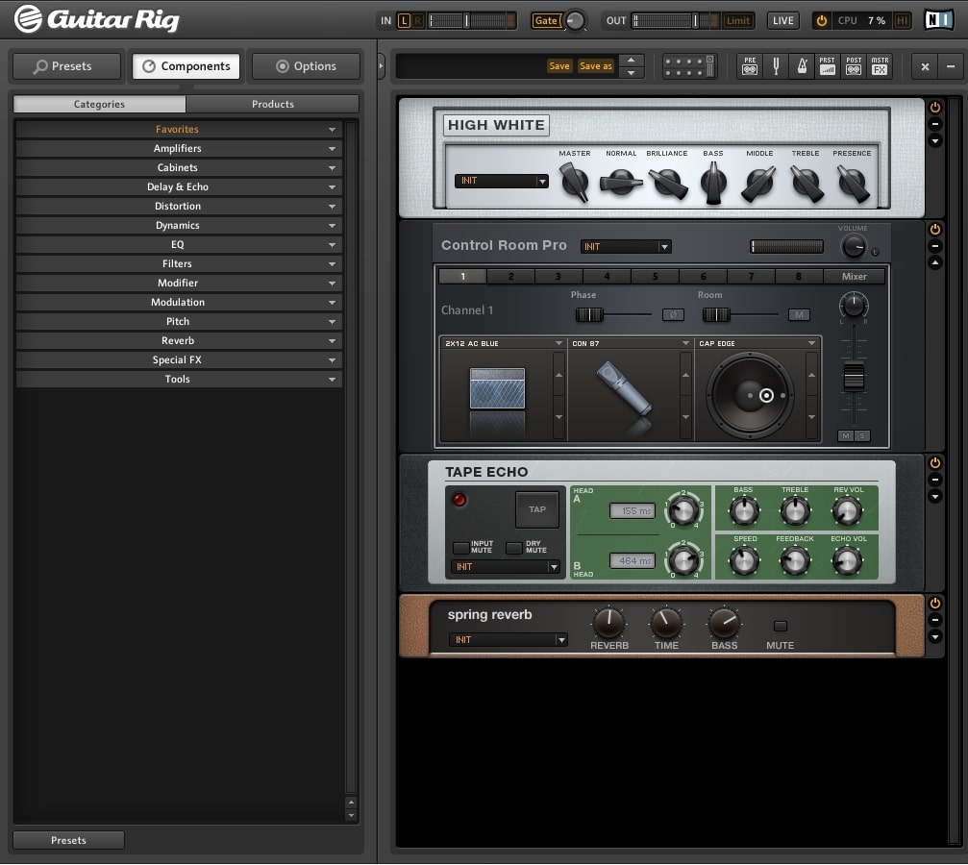Power off the High White amplifier
Image resolution: width=968 pixels, height=865 pixels.
click(935, 107)
